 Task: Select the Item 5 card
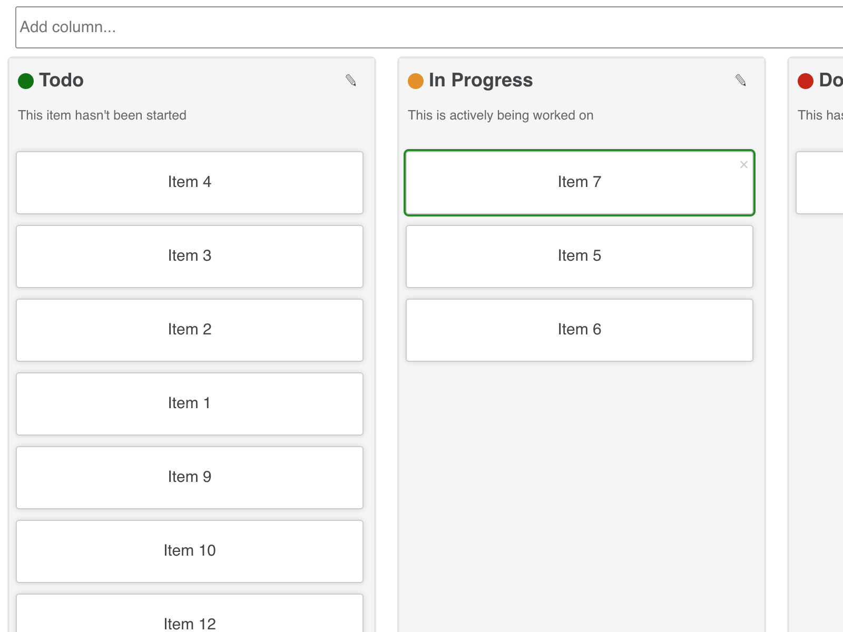(x=580, y=256)
